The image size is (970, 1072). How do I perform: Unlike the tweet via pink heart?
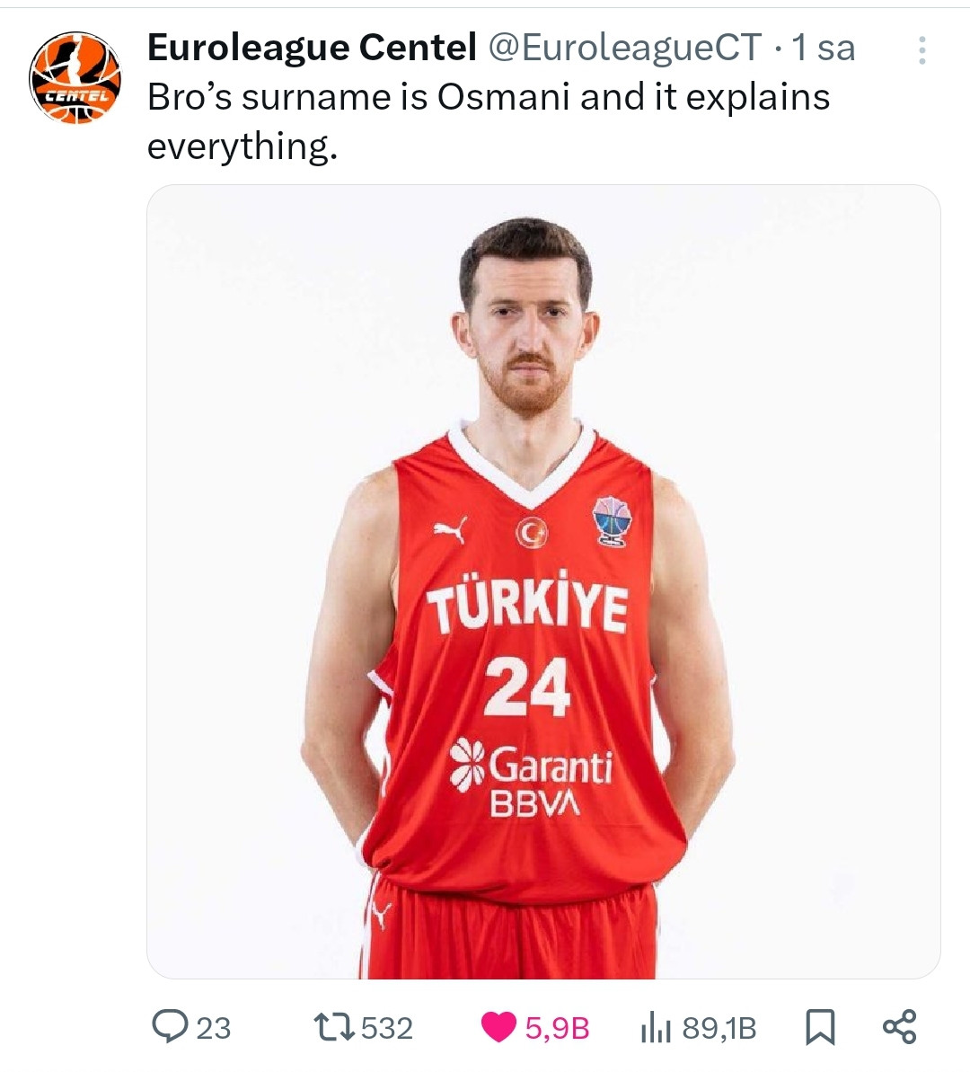(x=499, y=1026)
